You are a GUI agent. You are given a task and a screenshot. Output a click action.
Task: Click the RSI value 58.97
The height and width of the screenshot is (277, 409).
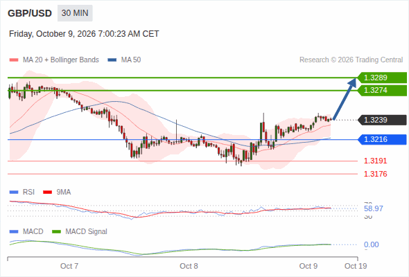(373, 208)
